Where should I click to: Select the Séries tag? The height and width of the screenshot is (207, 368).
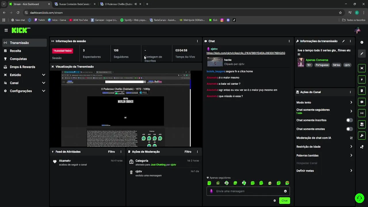coord(336,65)
